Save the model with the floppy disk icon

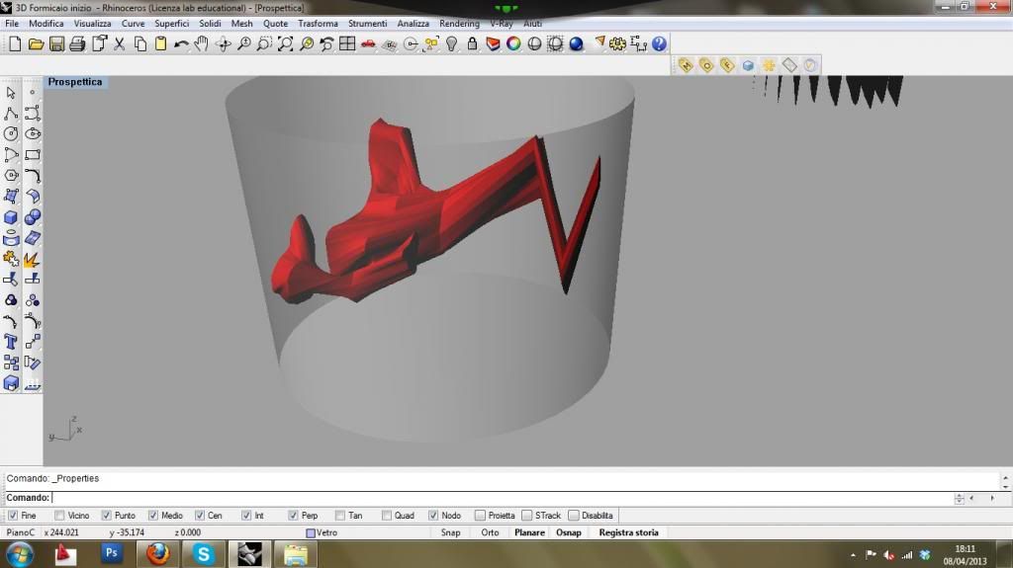(56, 43)
